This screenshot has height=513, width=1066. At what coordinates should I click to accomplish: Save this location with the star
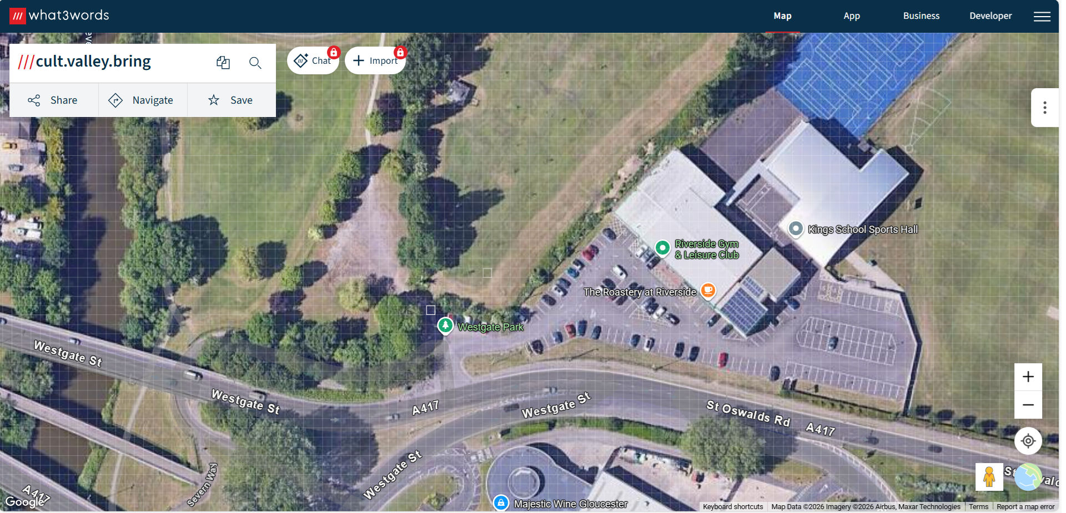232,100
